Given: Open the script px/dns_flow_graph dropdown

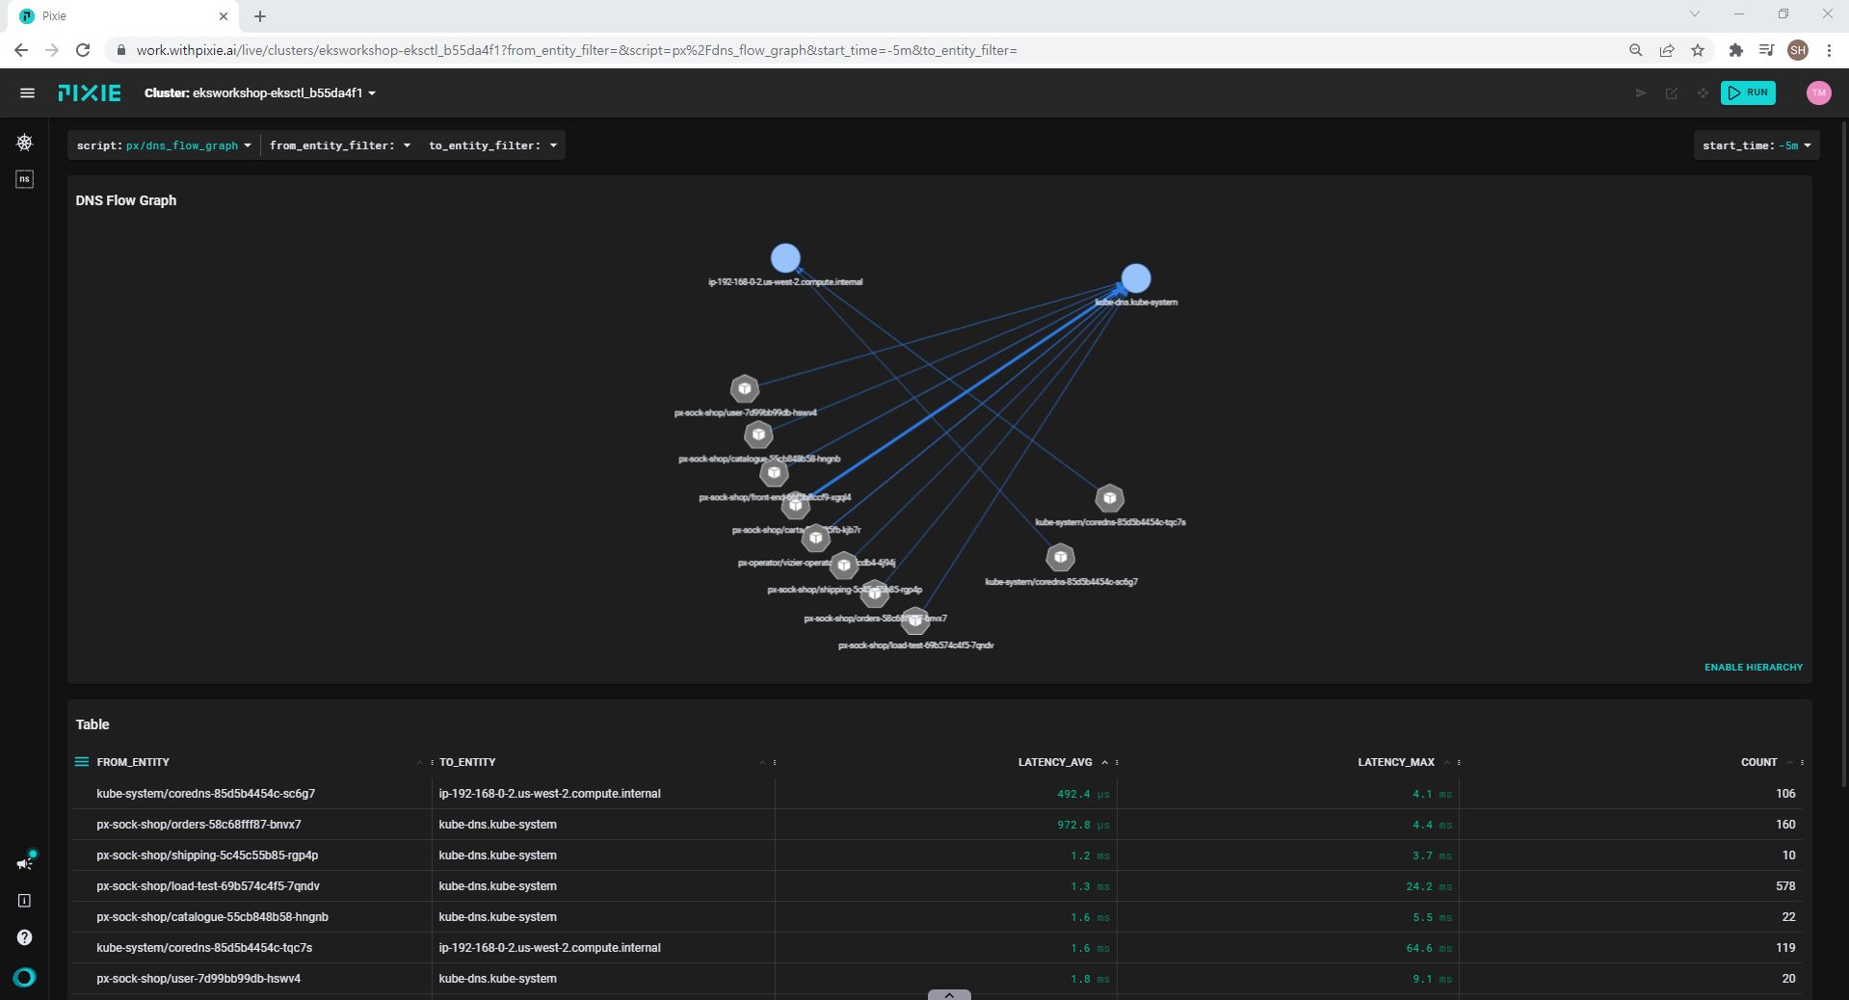Looking at the screenshot, I should 164,145.
